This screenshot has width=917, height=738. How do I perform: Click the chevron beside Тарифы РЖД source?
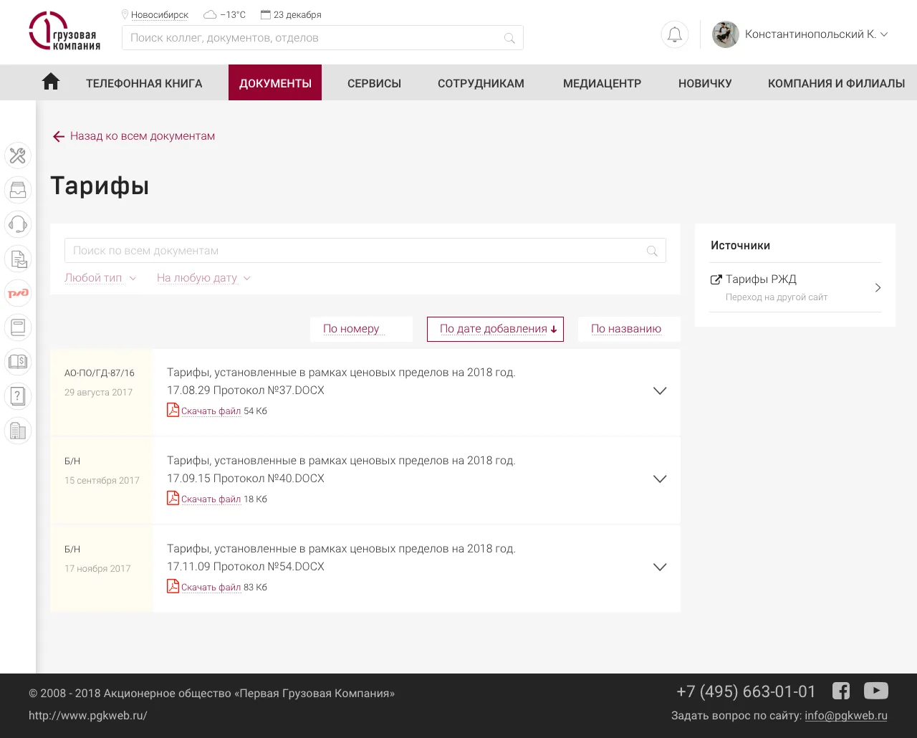point(878,288)
